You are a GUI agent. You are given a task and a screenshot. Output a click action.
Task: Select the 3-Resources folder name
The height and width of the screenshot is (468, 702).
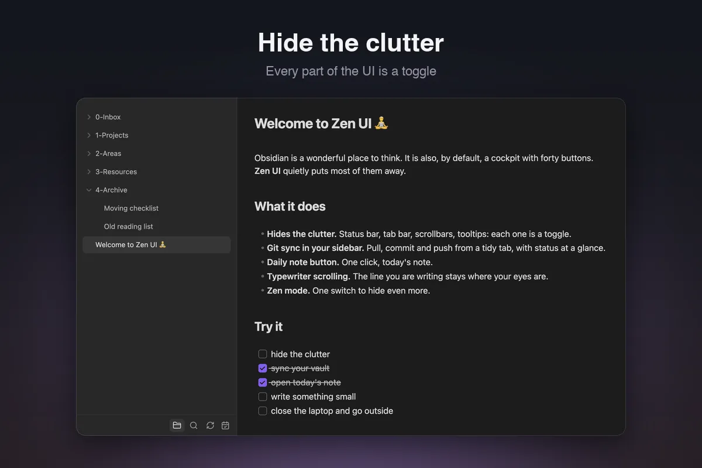116,171
